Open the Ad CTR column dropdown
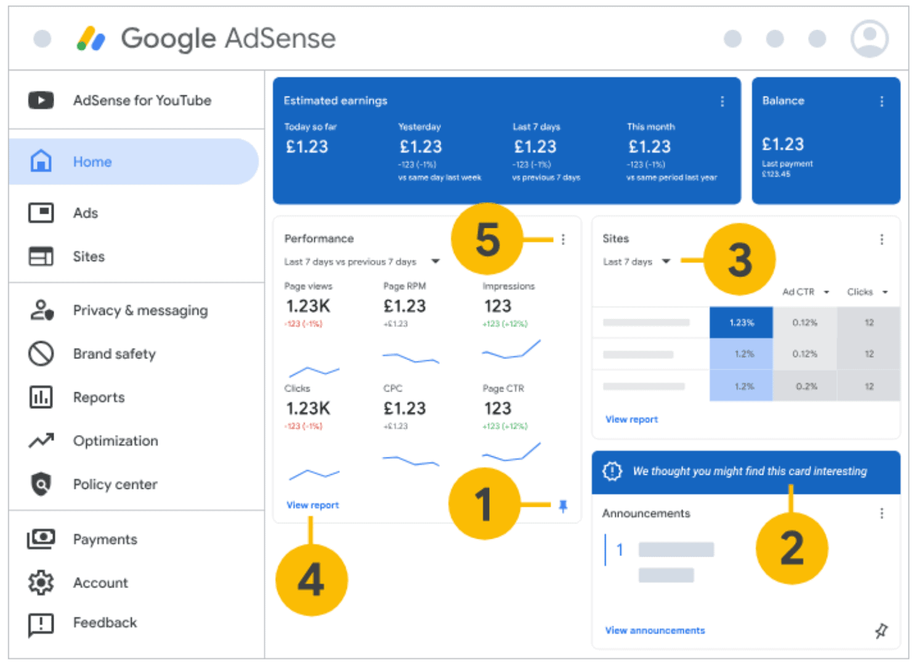919x665 pixels. pyautogui.click(x=827, y=292)
